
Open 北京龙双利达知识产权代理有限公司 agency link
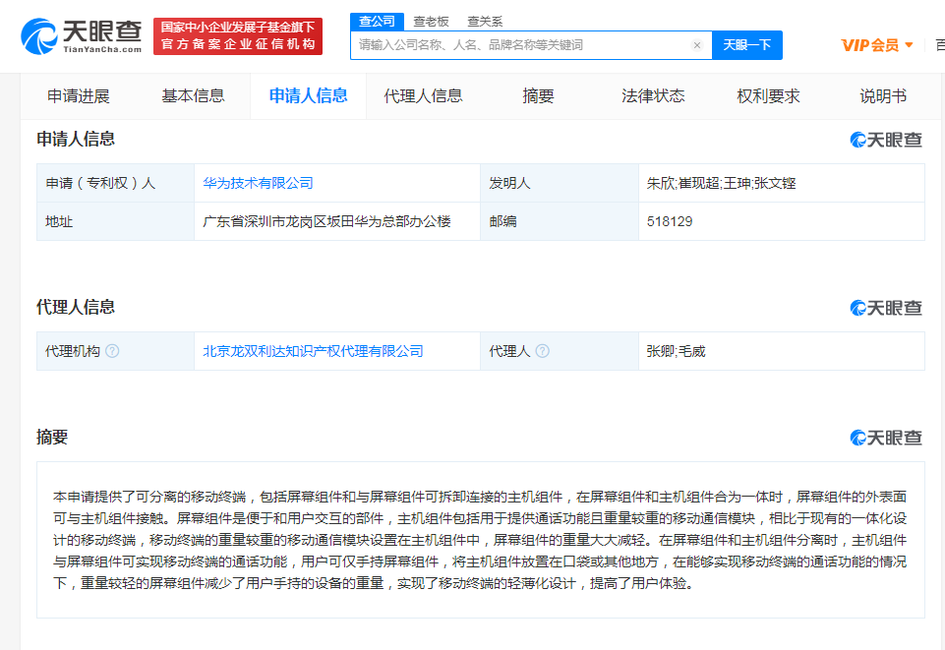(313, 351)
